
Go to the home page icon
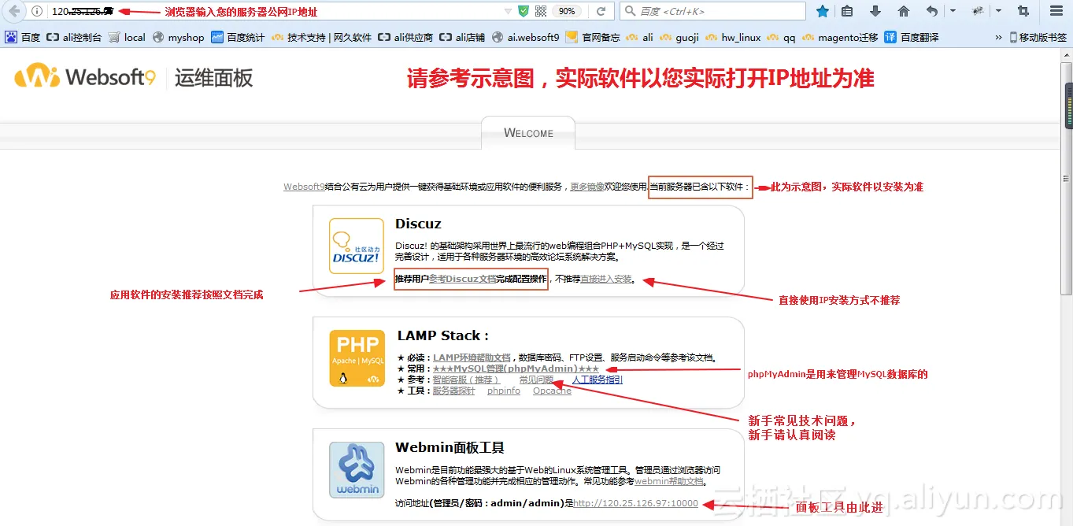tap(904, 11)
